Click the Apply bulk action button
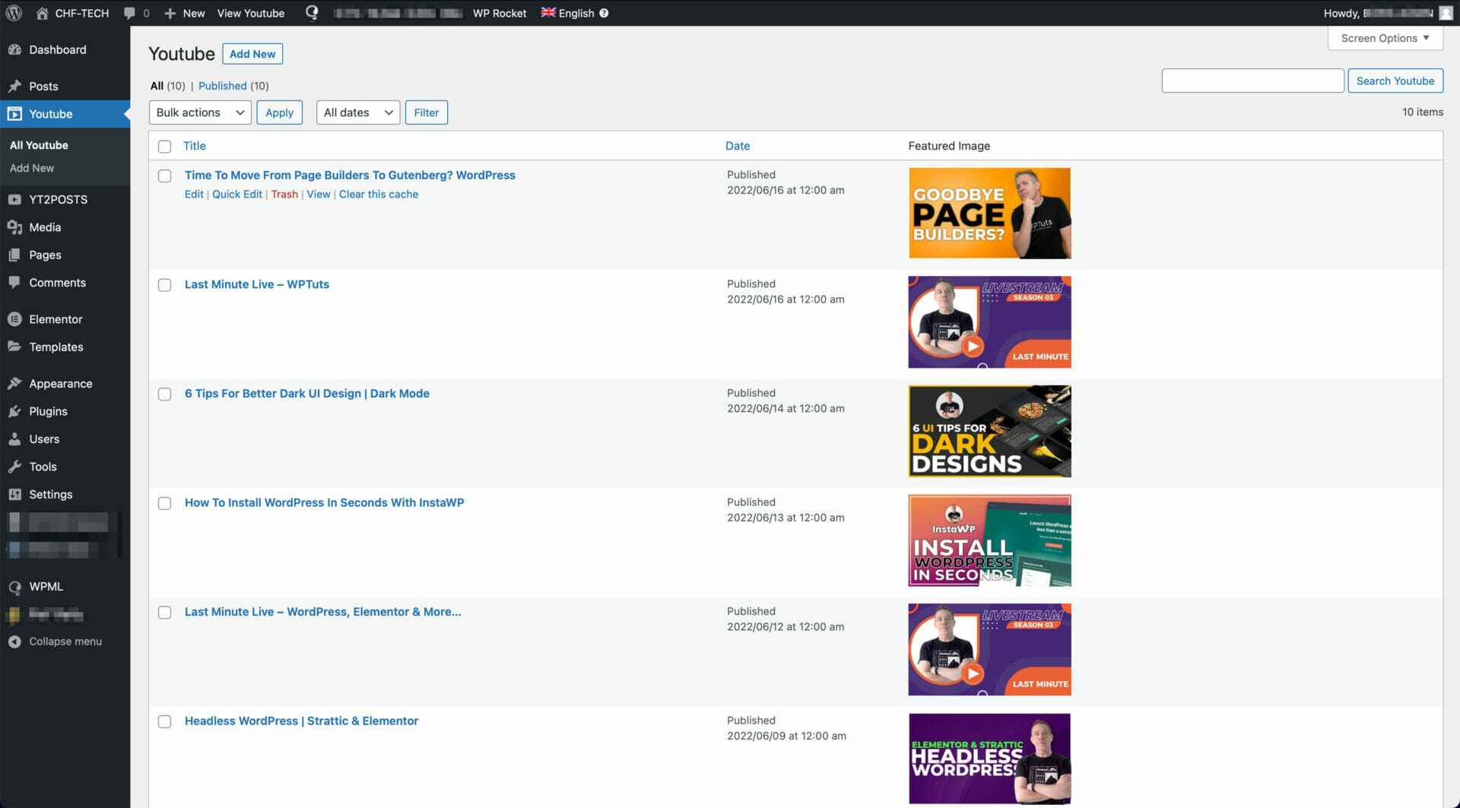This screenshot has width=1460, height=808. [x=279, y=112]
